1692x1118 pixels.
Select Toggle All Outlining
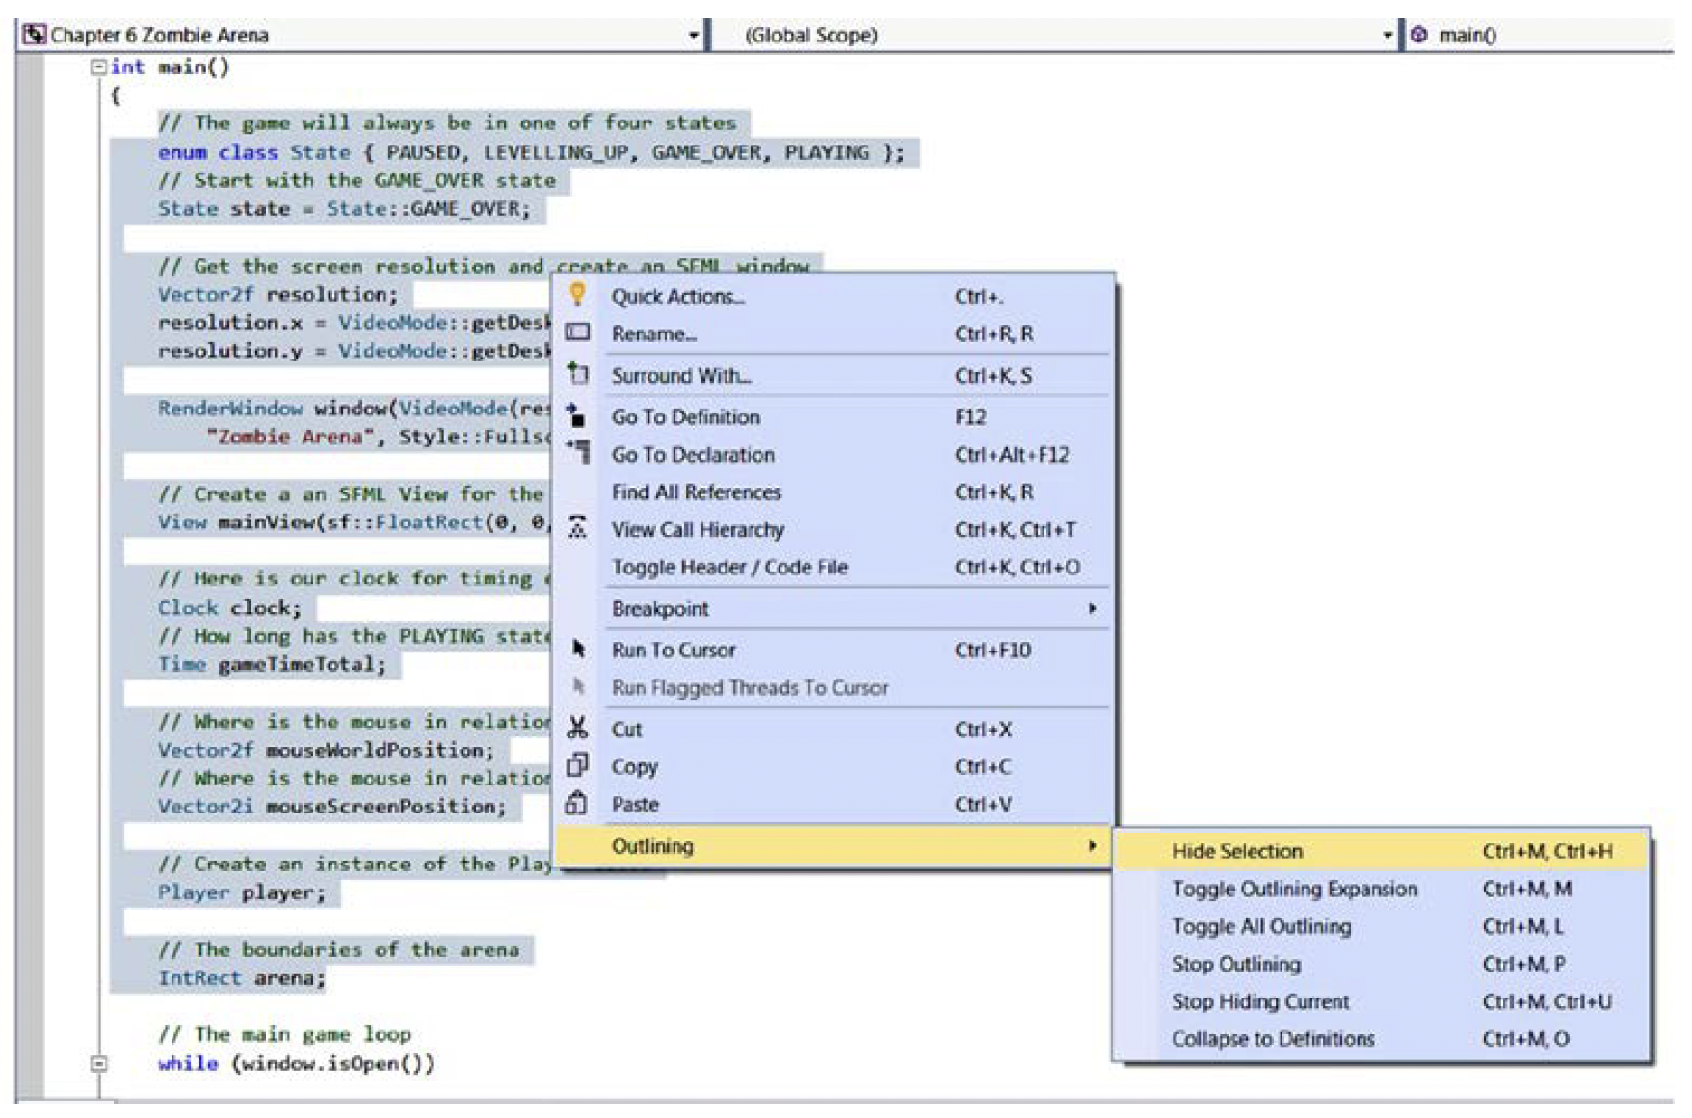pyautogui.click(x=1382, y=926)
